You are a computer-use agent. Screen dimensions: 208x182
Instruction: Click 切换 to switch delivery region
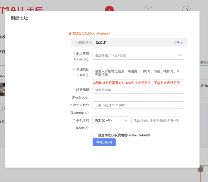[178, 43]
